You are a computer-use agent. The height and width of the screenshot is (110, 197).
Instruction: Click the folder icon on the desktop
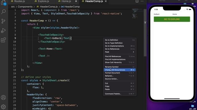(192, 106)
